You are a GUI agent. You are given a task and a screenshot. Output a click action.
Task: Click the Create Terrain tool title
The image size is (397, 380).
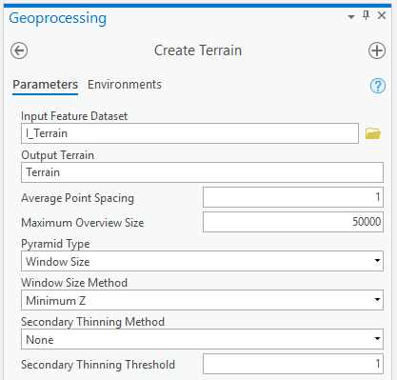pyautogui.click(x=198, y=50)
